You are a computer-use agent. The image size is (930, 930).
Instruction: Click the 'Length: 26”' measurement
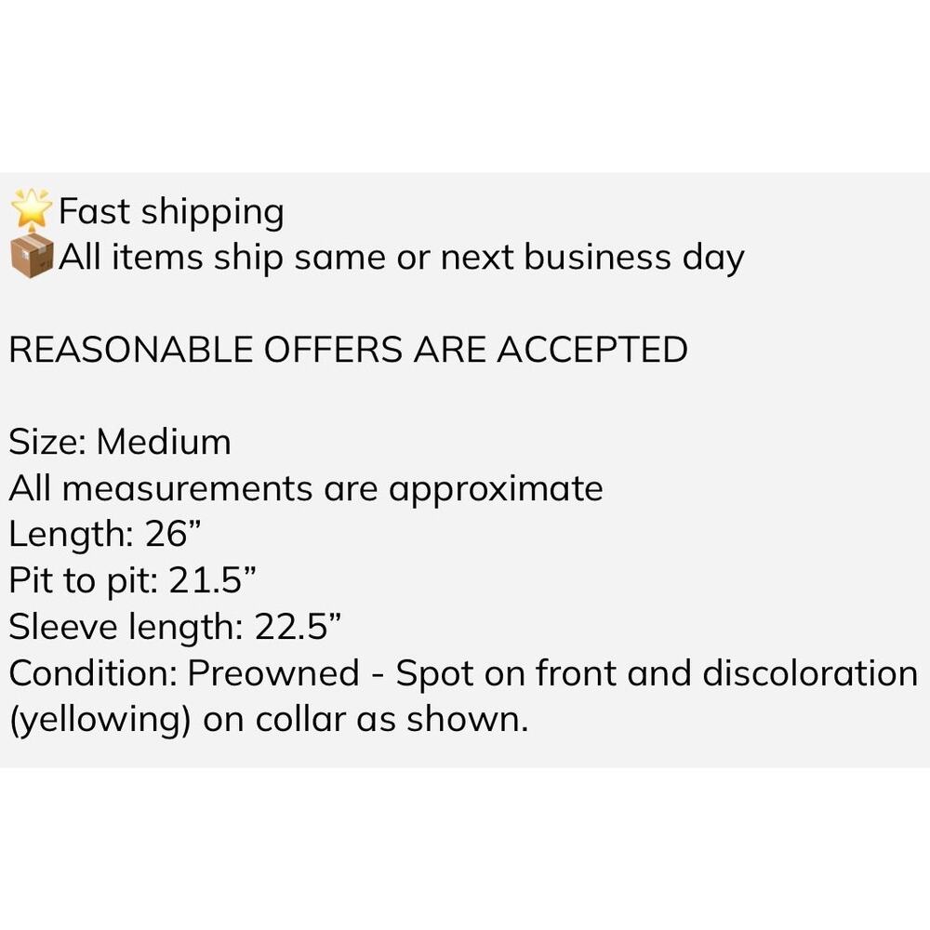click(105, 535)
